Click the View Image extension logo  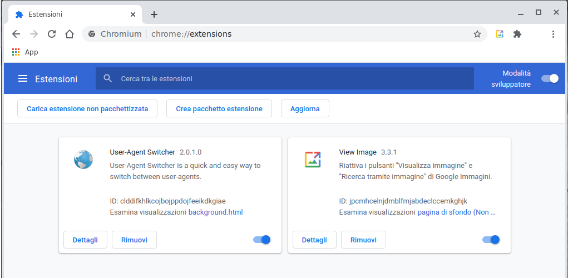pos(313,159)
